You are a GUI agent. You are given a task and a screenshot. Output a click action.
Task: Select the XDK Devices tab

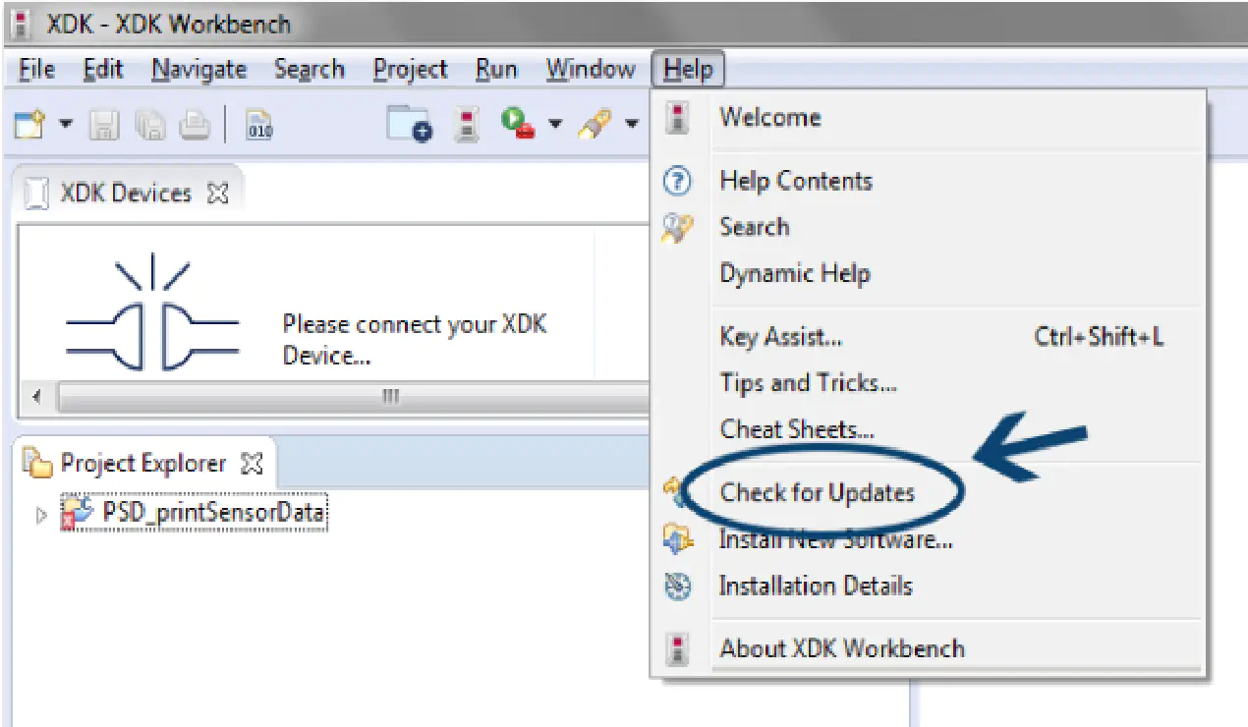coord(126,193)
